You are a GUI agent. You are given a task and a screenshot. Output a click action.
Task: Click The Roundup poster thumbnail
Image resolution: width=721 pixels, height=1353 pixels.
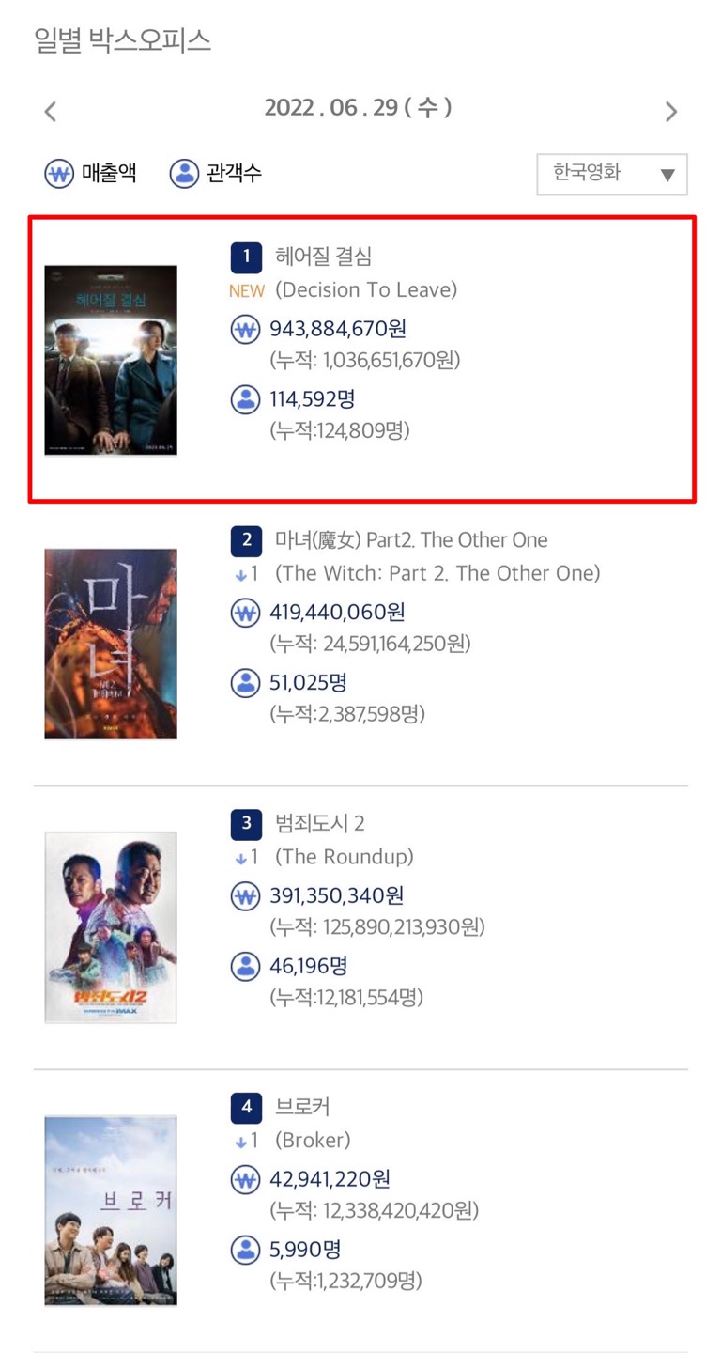pyautogui.click(x=111, y=927)
